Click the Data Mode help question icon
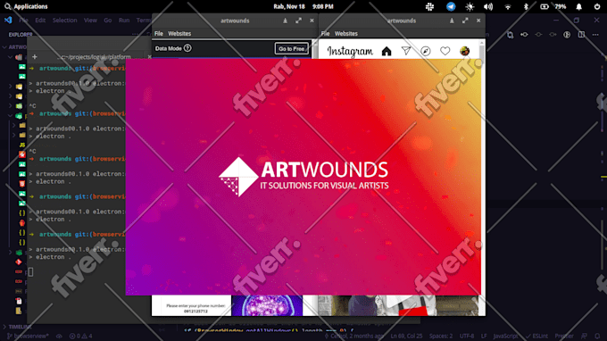The width and height of the screenshot is (607, 341). 187,48
